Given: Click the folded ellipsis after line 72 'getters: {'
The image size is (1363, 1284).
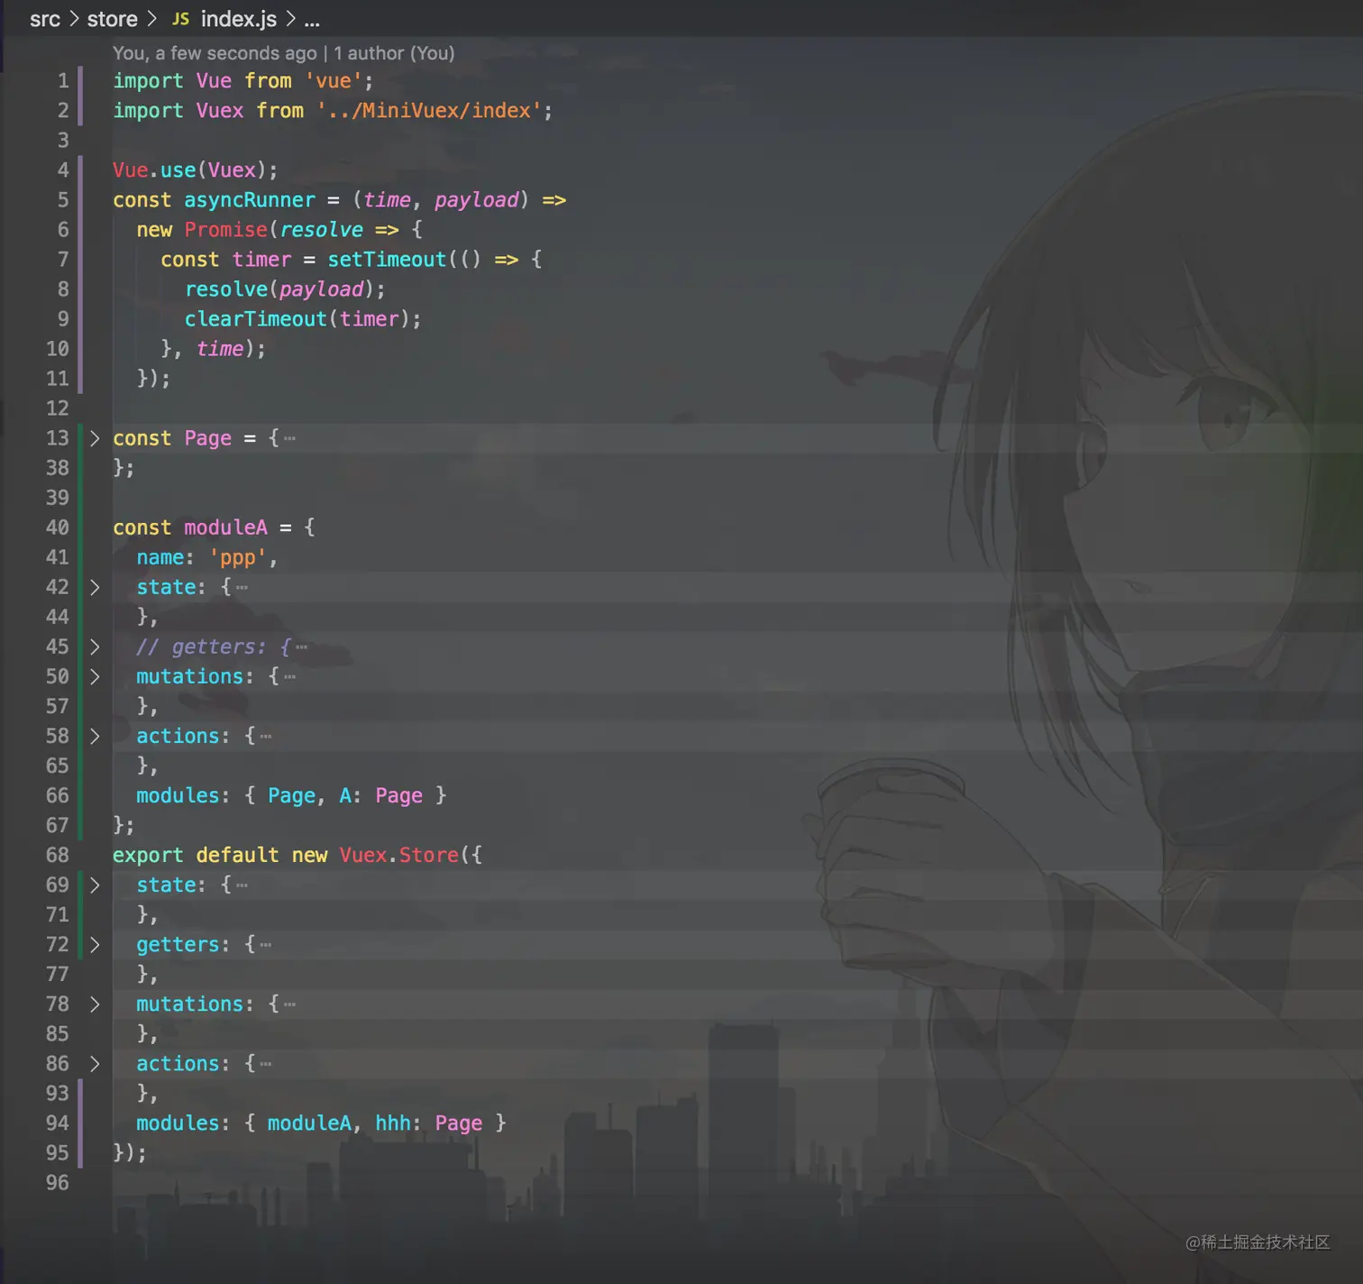Looking at the screenshot, I should (x=265, y=944).
